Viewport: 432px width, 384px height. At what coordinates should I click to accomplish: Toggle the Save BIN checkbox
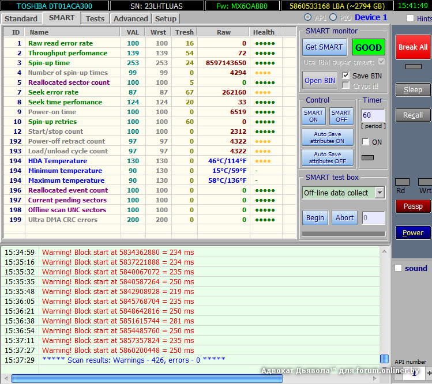pyautogui.click(x=345, y=76)
